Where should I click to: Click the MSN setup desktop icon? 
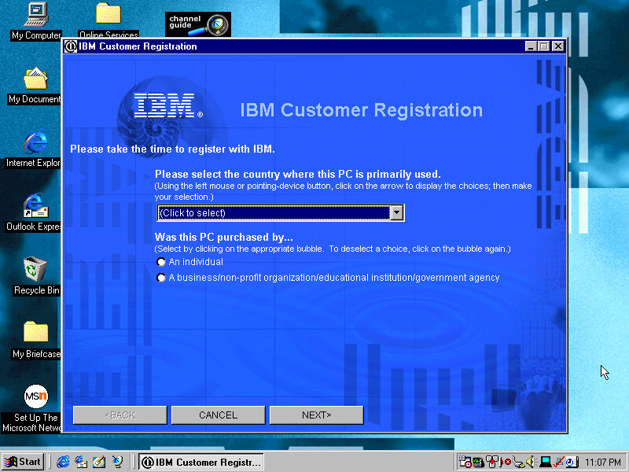[35, 396]
